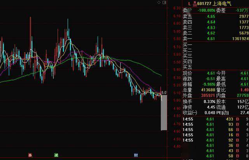Click the 最低 label
Screen dimensions: 249x160
221,84
